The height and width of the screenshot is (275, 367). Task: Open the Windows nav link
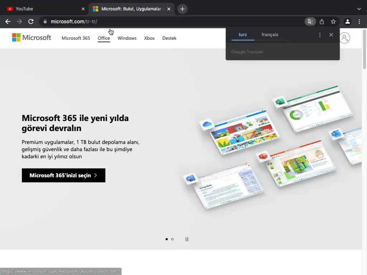click(x=127, y=38)
